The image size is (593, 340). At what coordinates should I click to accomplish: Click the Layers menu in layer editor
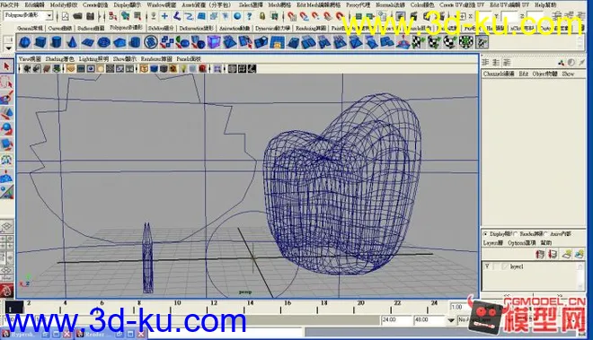point(493,243)
